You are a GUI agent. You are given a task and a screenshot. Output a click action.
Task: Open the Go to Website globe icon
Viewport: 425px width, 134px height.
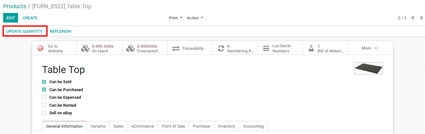41,48
